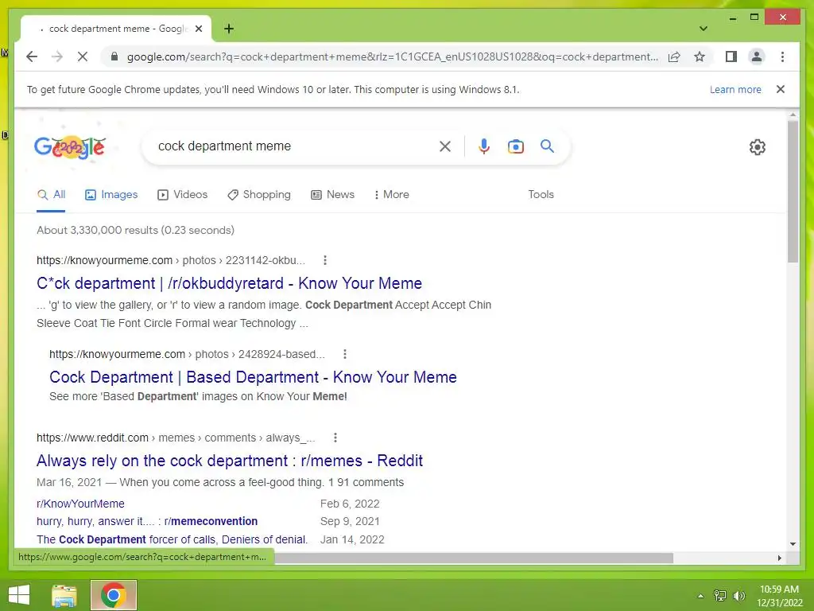Open the Learn more link
This screenshot has width=814, height=611.
click(x=735, y=89)
